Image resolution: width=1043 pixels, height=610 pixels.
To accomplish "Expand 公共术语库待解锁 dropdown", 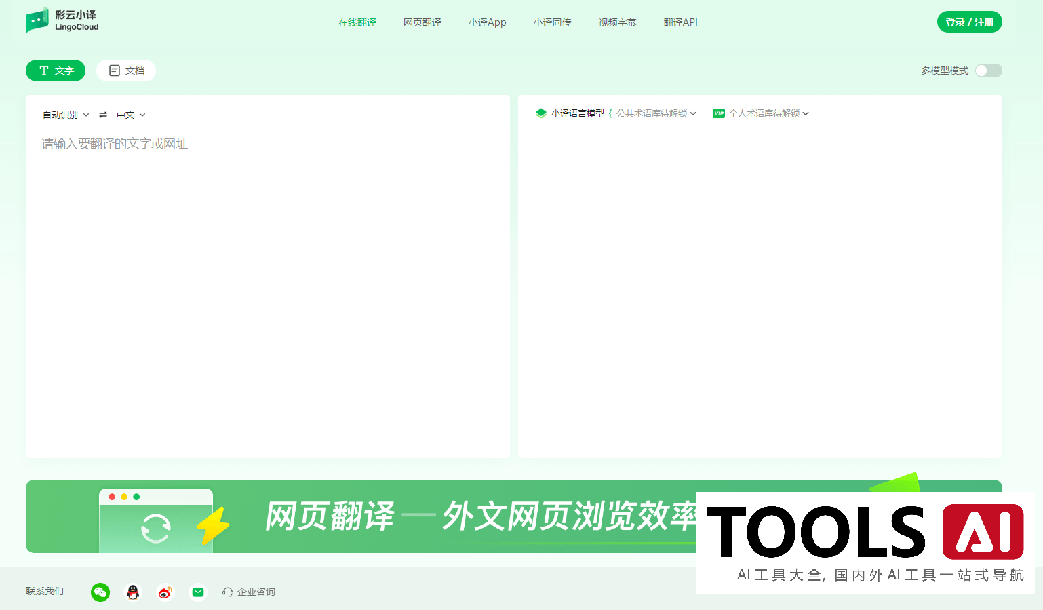I will point(653,113).
